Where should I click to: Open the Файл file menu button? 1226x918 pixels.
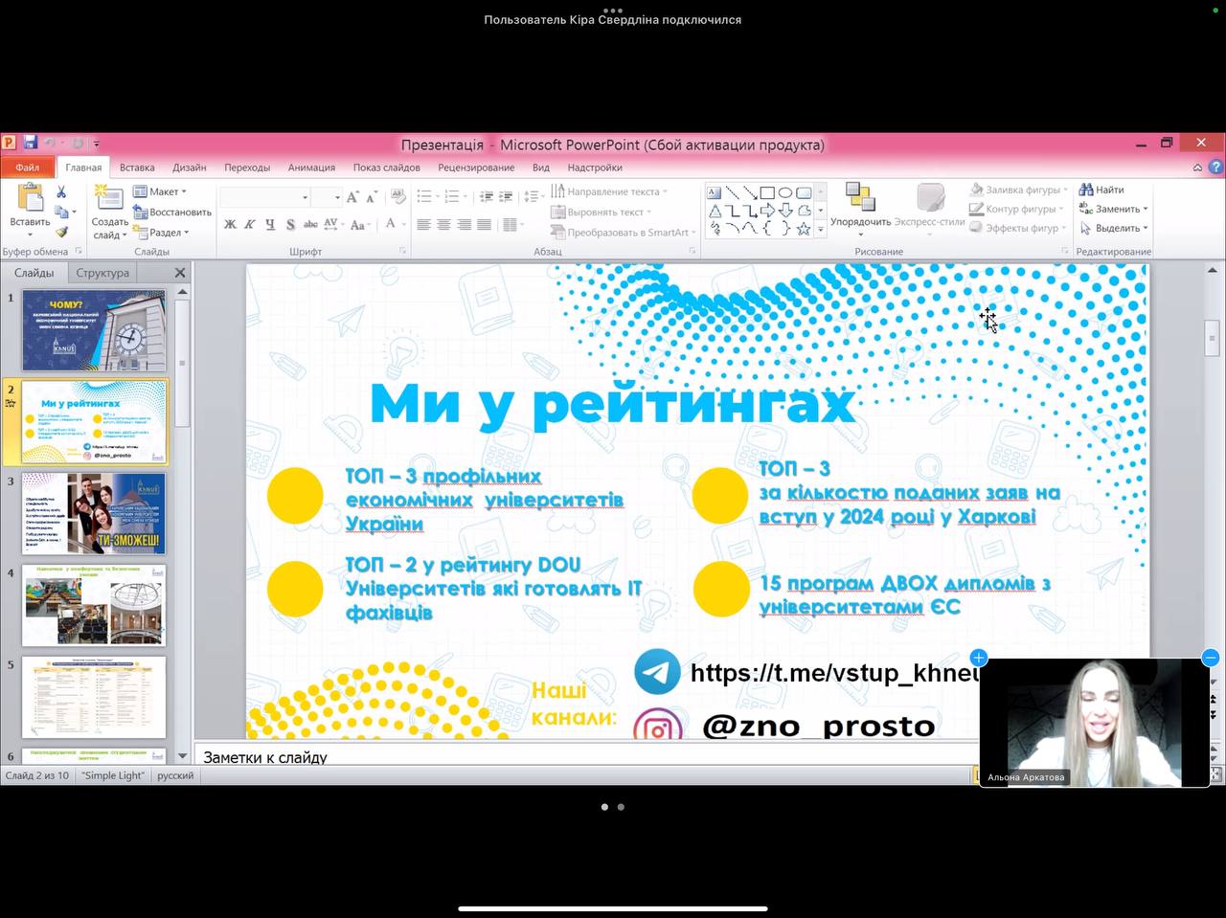tap(27, 168)
